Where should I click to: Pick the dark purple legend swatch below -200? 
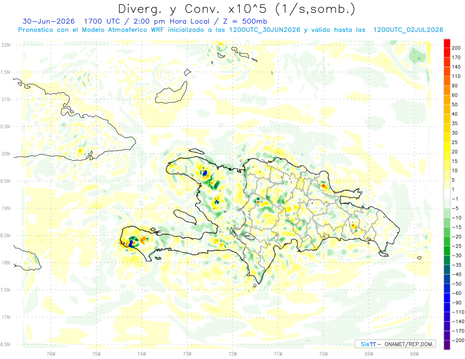tap(447, 345)
